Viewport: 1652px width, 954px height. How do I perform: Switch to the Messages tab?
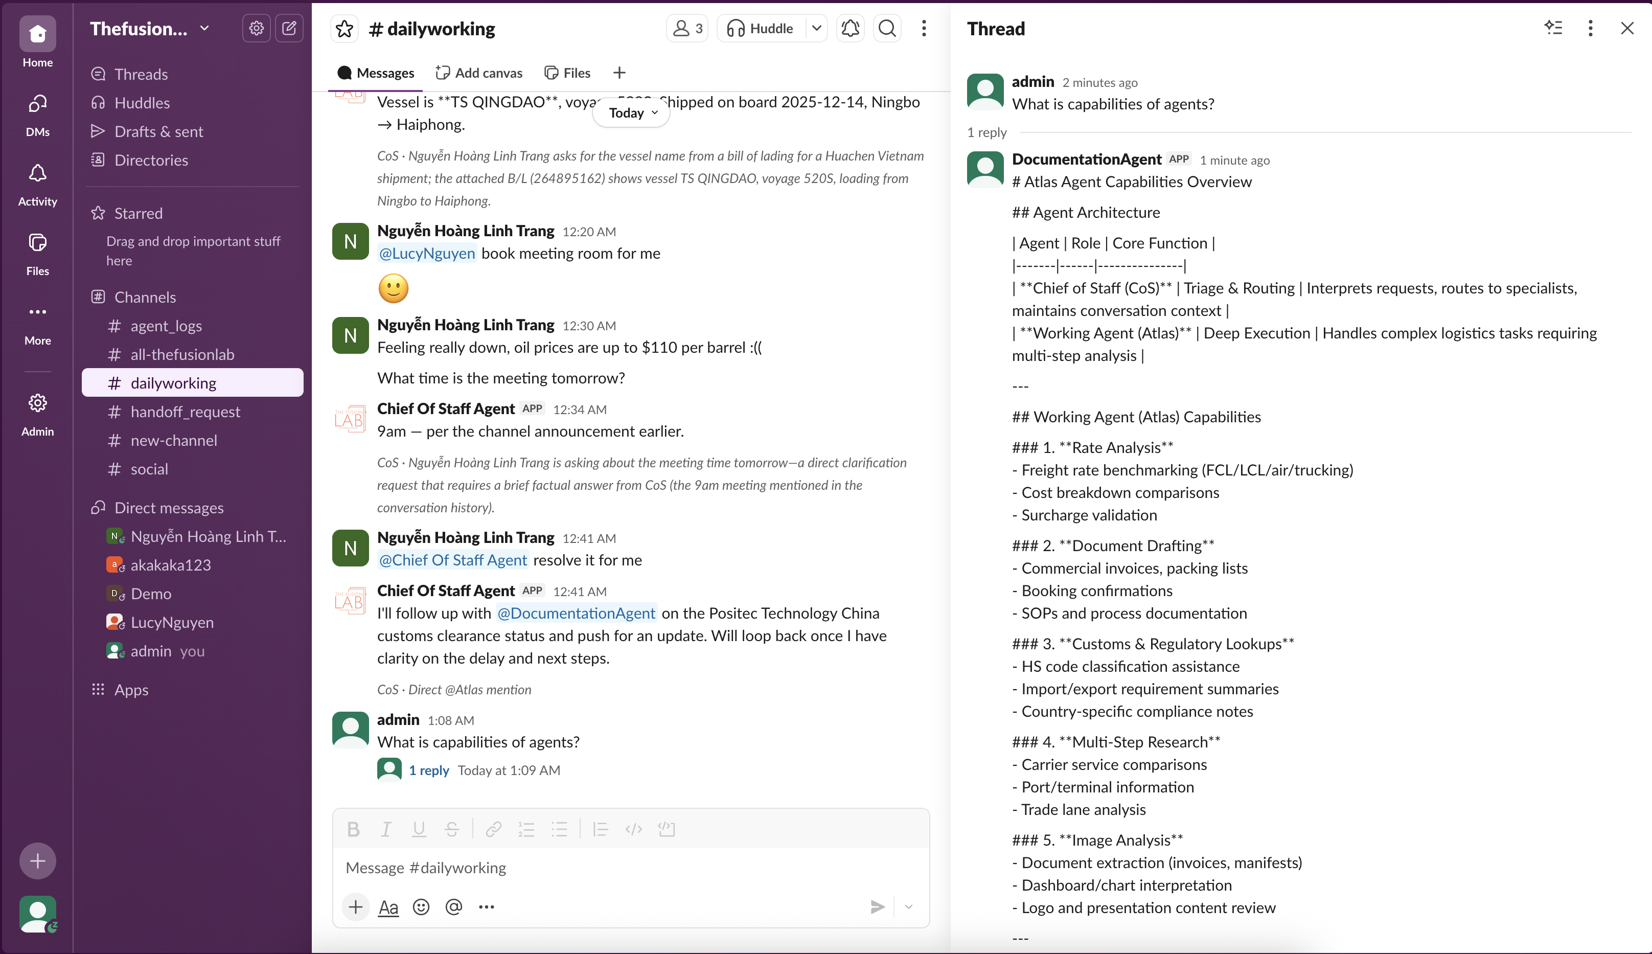(x=376, y=73)
